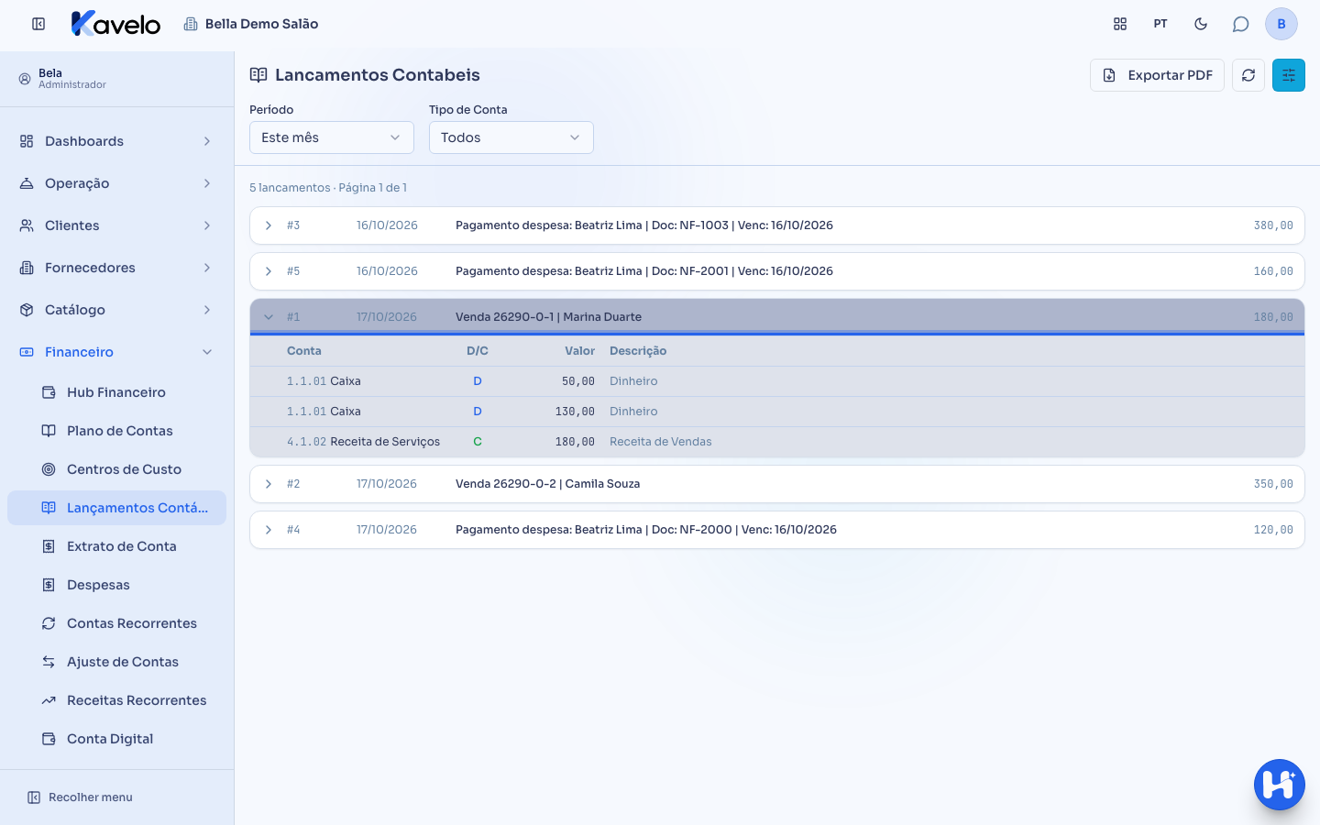Navigate to Despesas
This screenshot has height=825, width=1320.
116,585
